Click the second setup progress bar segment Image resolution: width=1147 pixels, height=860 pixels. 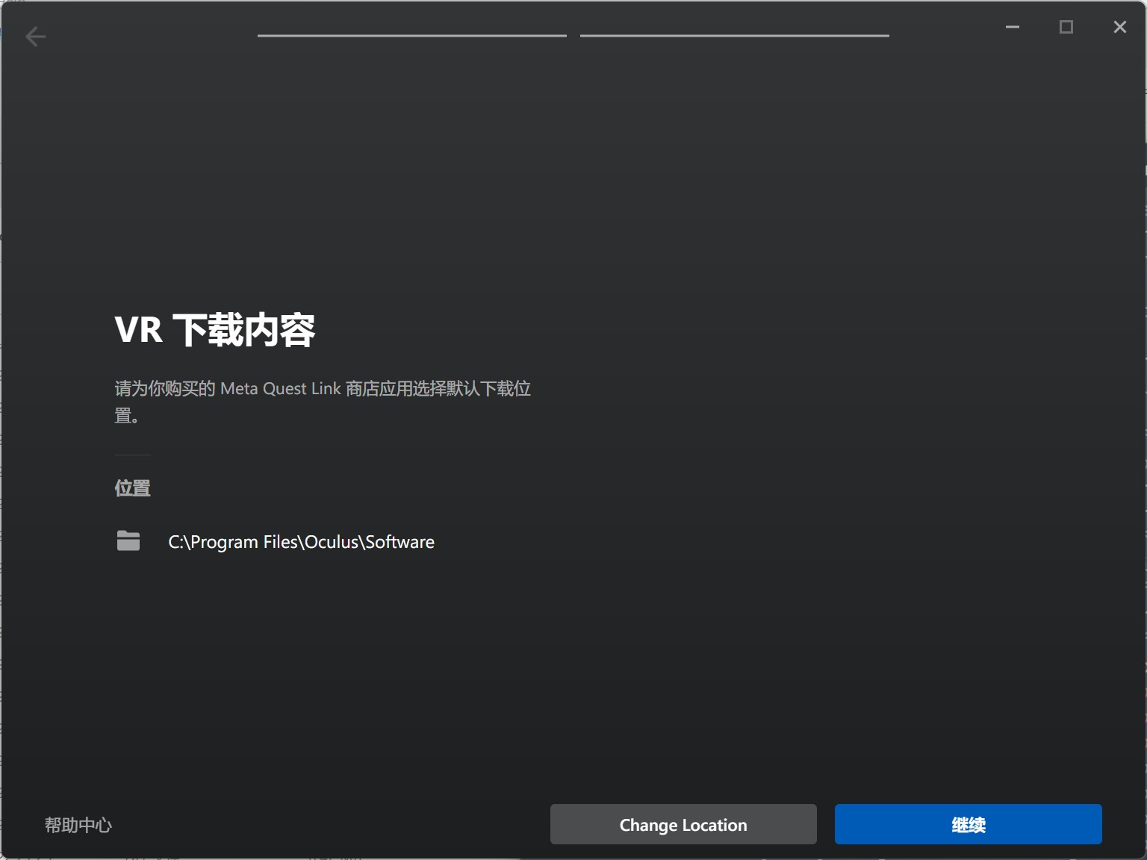pyautogui.click(x=735, y=35)
